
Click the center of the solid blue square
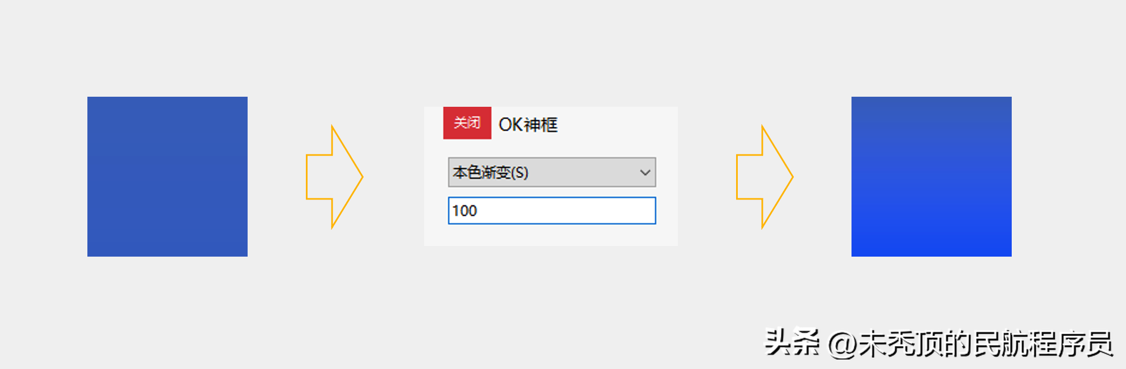coord(167,177)
